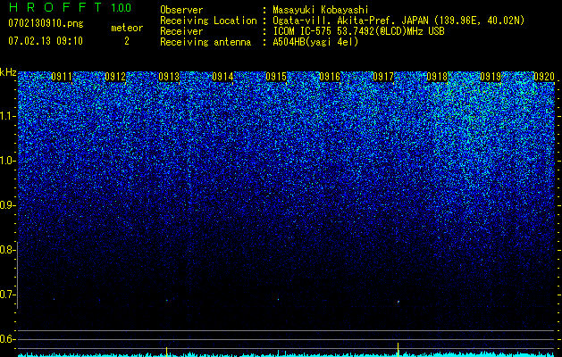562x357 pixels.
Task: Click the 0915 time marker
Action: pyautogui.click(x=276, y=77)
